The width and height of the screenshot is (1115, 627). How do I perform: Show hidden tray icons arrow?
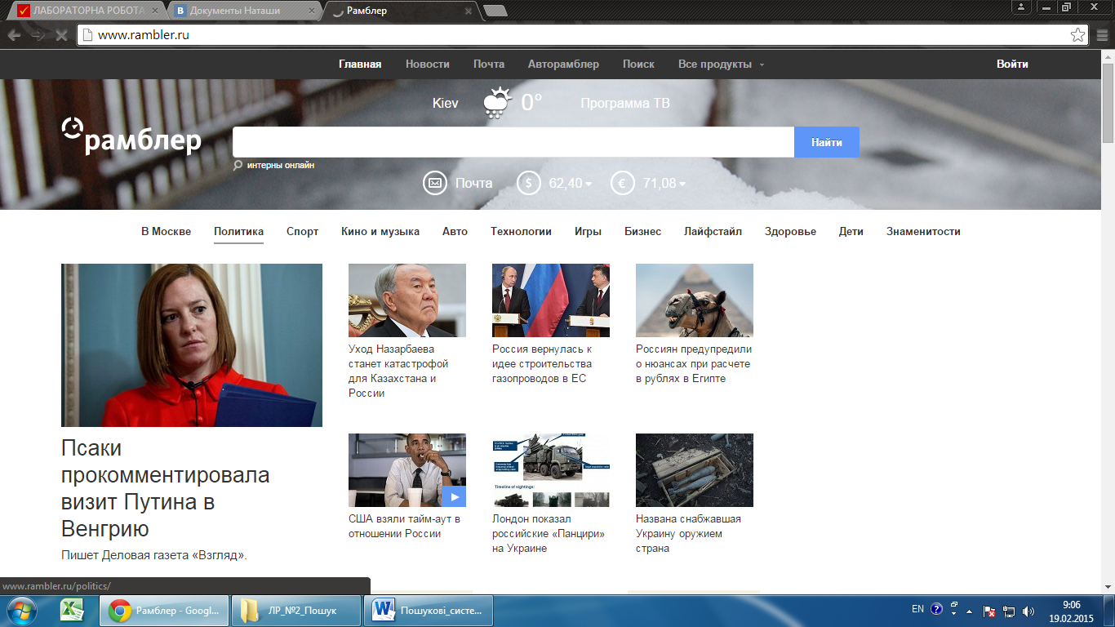[x=969, y=610]
